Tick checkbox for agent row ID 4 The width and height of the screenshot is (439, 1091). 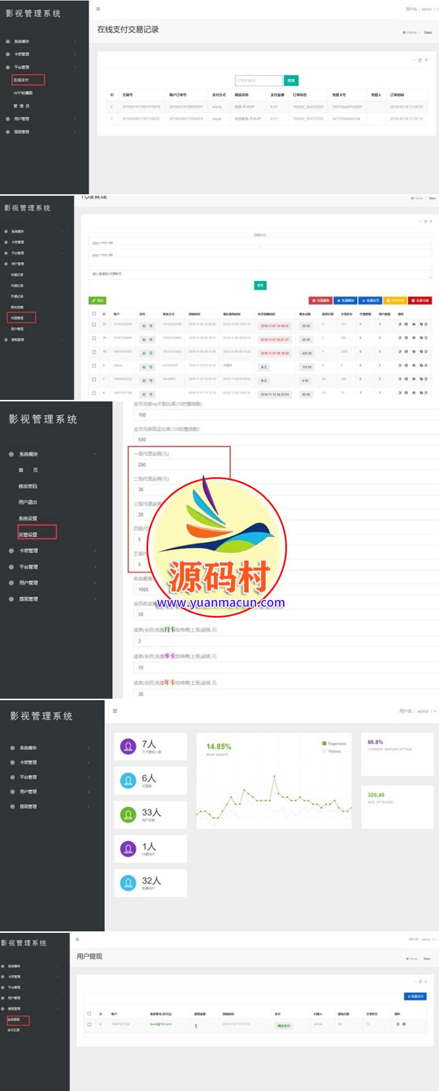(94, 393)
